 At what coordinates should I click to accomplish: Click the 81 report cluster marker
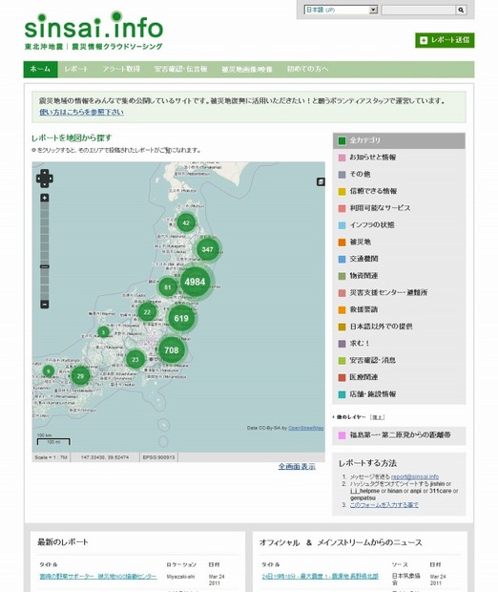click(x=168, y=287)
